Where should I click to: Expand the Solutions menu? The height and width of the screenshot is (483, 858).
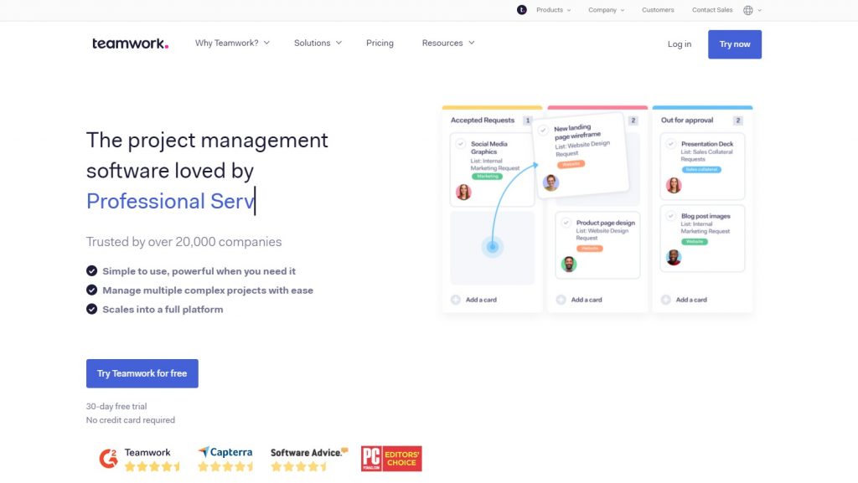click(x=318, y=43)
